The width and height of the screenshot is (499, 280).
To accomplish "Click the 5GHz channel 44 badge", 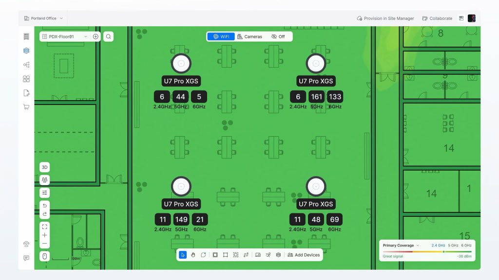I will tap(180, 97).
